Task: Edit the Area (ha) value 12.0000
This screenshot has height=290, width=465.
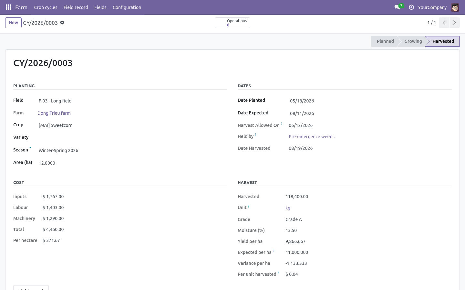Action: [x=133, y=163]
